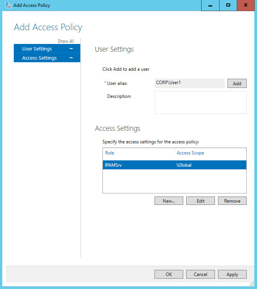
Task: Confirm the policy with OK
Action: [x=169, y=274]
